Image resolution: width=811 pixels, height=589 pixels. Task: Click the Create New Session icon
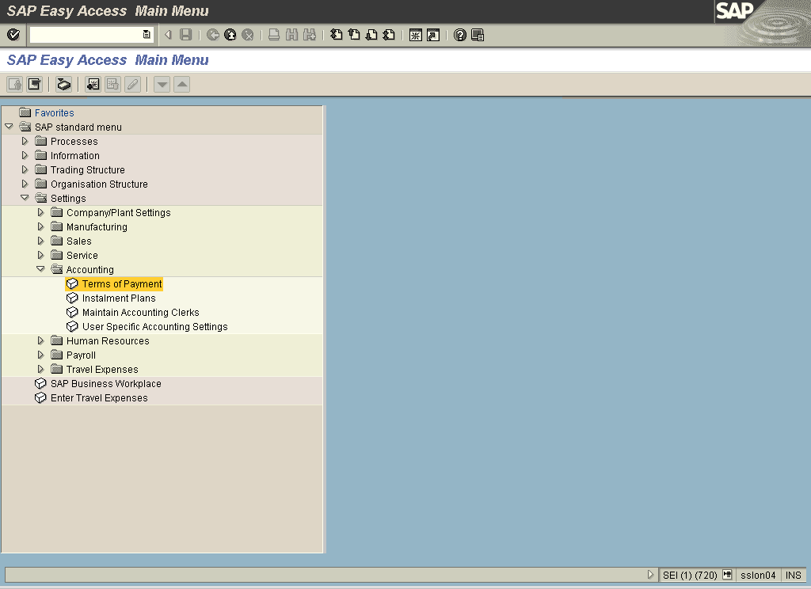[415, 35]
